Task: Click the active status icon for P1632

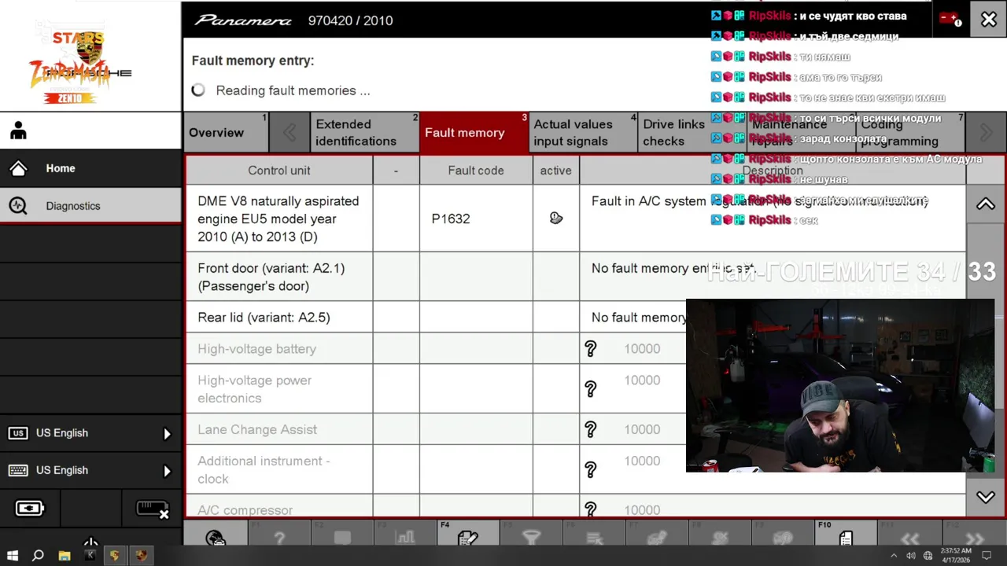Action: (556, 219)
